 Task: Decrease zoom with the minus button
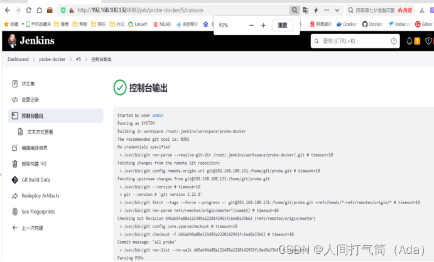[x=251, y=25]
